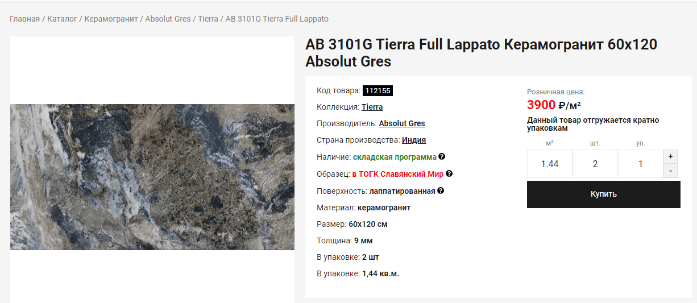The height and width of the screenshot is (303, 697).
Task: Click the уп. packages quantity field
Action: (x=641, y=164)
